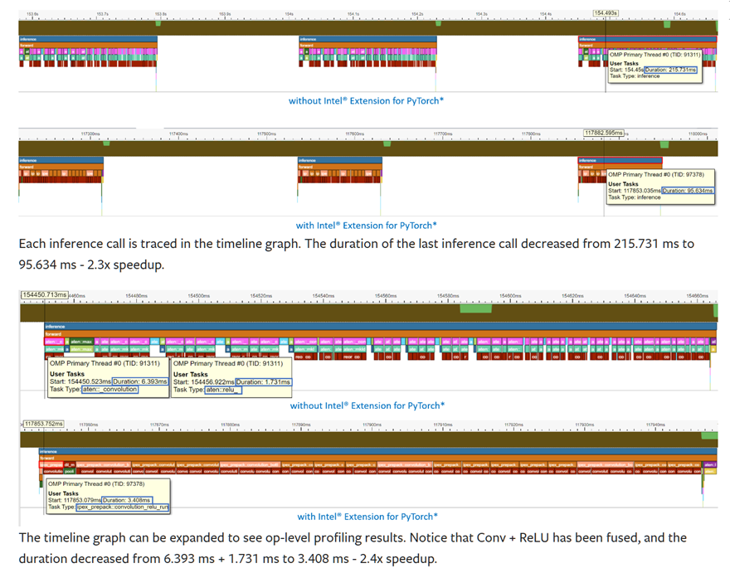Click 'Start: 154456.922ms' in the relu tooltip
Viewport: 730px width, 573px height.
pyautogui.click(x=204, y=381)
